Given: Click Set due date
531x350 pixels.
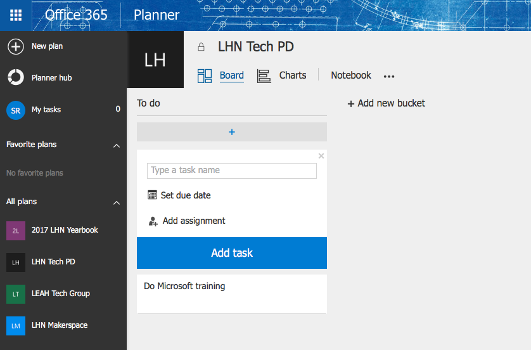Looking at the screenshot, I should click(186, 195).
